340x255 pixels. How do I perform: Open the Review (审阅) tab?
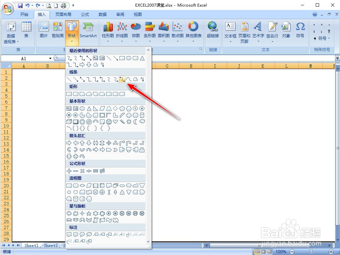coord(120,15)
